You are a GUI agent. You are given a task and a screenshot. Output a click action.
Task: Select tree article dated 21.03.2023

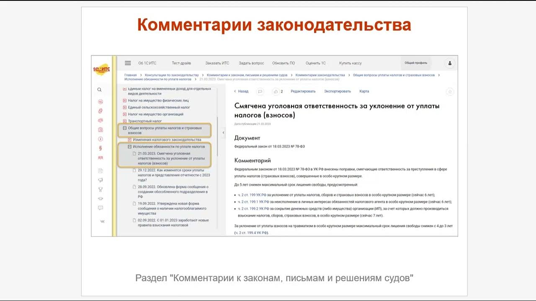[x=171, y=158]
